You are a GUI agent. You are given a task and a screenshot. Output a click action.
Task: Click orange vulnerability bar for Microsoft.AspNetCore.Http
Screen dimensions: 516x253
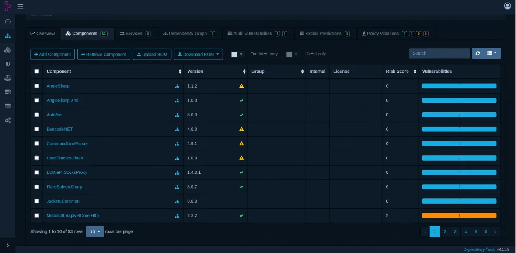pyautogui.click(x=459, y=215)
